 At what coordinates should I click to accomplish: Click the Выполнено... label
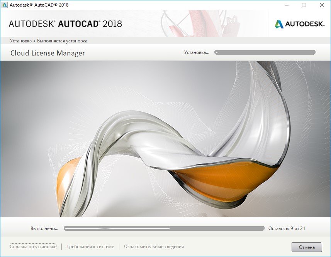pos(44,228)
